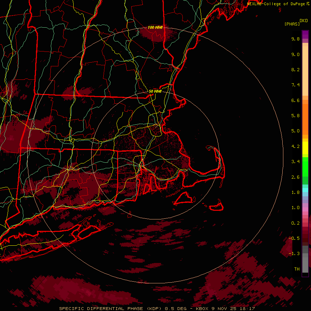This screenshot has height=311, width=311.
Task: Click the TH label on the color scale
Action: (x=297, y=269)
